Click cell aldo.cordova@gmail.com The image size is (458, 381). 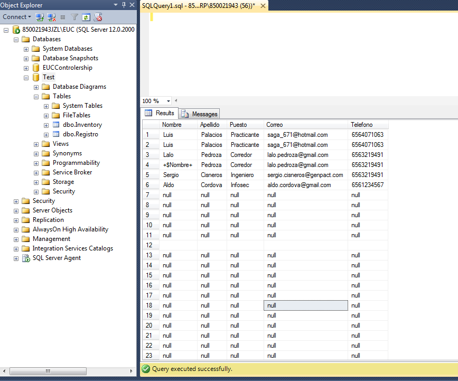click(x=306, y=185)
